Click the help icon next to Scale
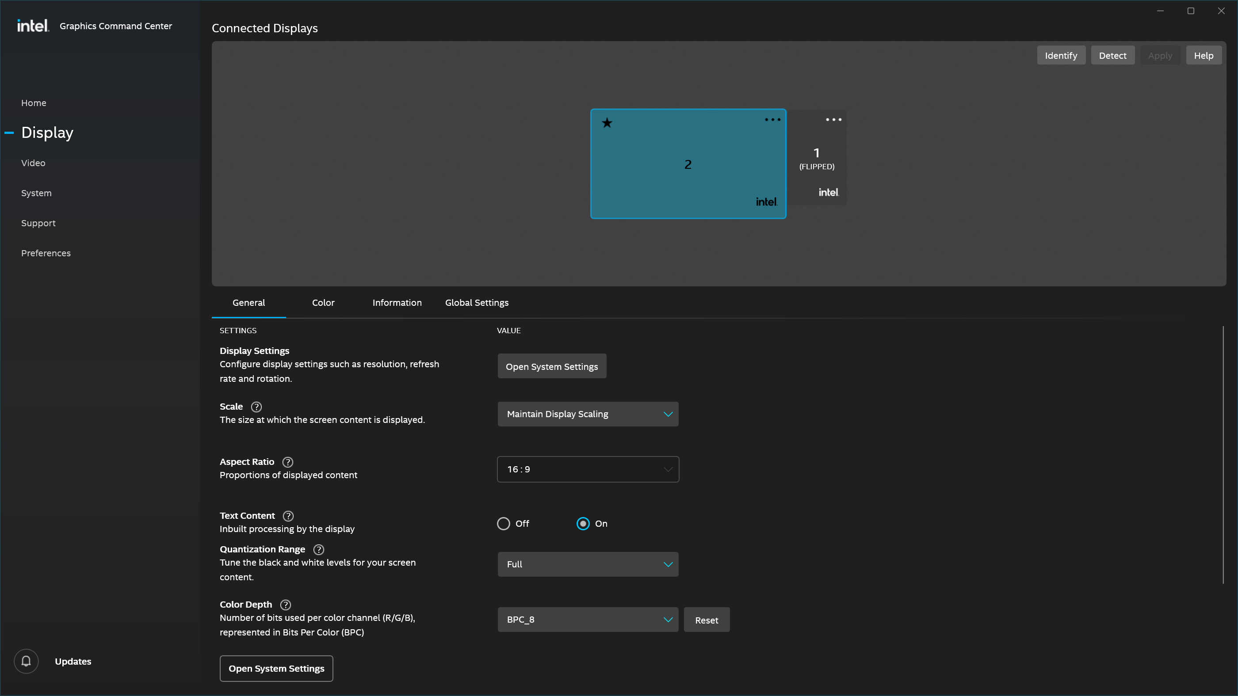 [x=256, y=407]
